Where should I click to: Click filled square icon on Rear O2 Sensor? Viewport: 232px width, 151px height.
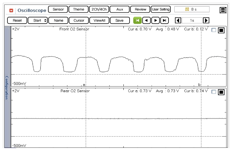click(x=221, y=92)
